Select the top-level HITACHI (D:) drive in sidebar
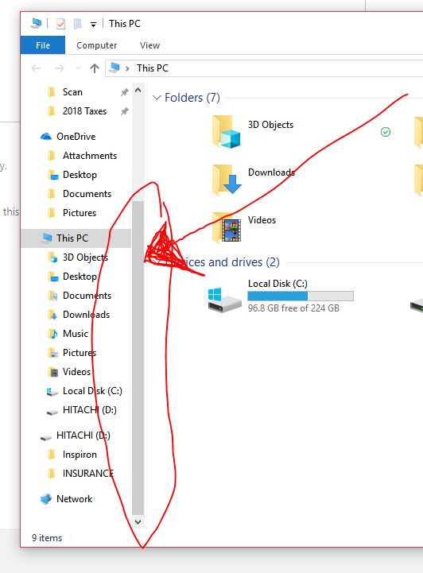Image resolution: width=423 pixels, height=573 pixels. tap(83, 436)
